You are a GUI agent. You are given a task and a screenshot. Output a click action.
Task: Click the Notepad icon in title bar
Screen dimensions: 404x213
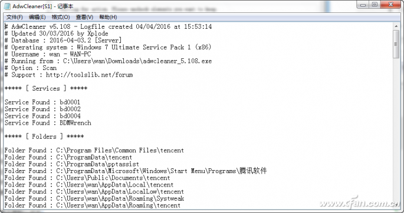8,6
